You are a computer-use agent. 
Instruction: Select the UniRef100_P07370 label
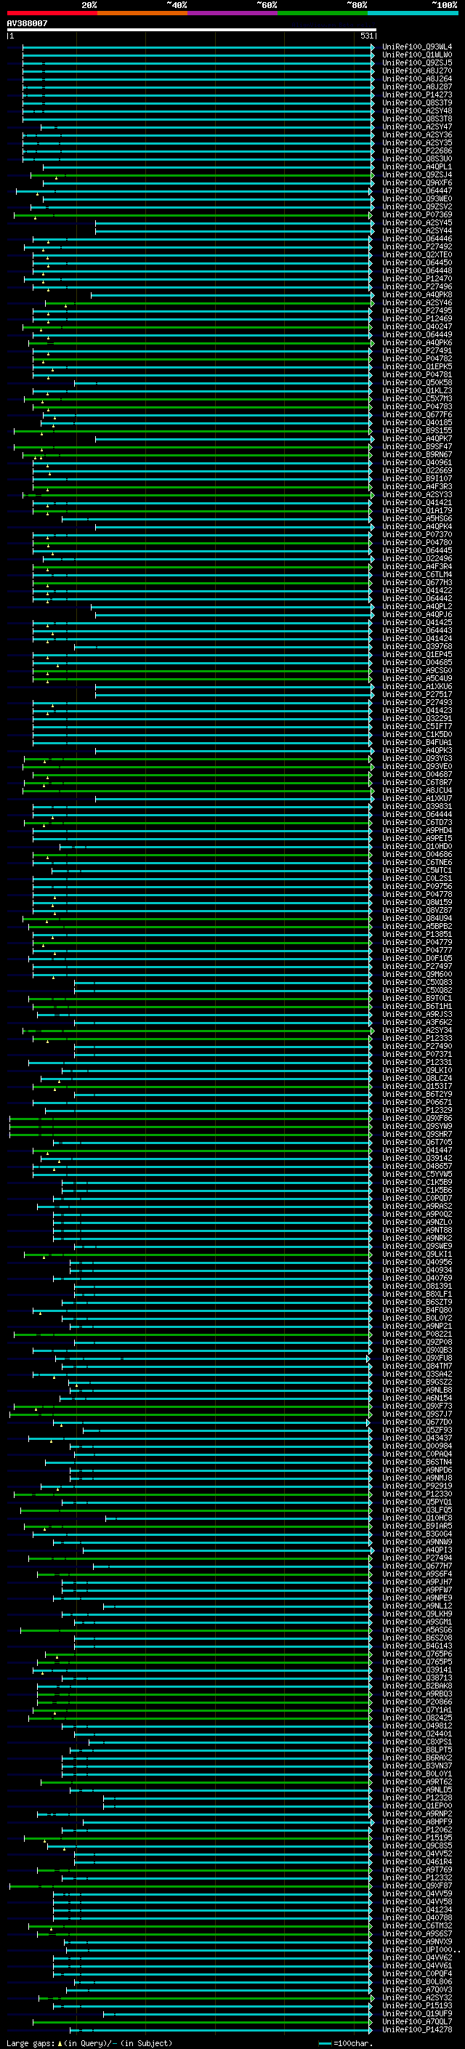click(417, 534)
